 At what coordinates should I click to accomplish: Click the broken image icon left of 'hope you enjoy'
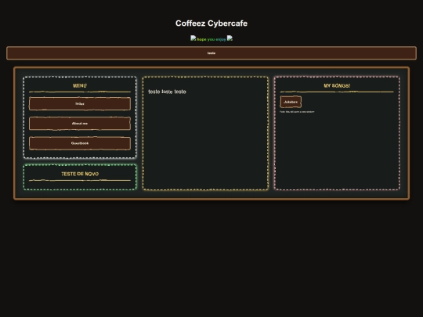[193, 38]
